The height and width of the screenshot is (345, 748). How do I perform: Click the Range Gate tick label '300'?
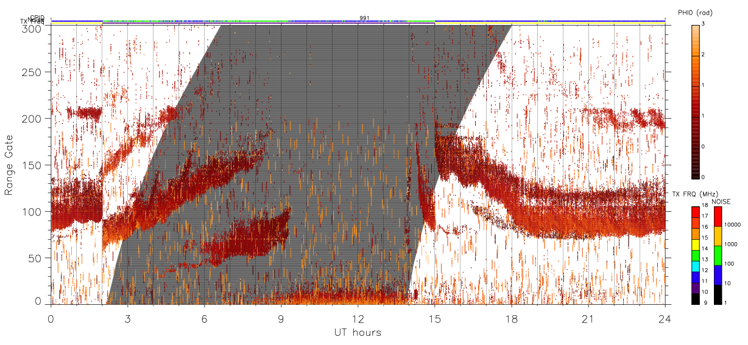click(x=32, y=29)
